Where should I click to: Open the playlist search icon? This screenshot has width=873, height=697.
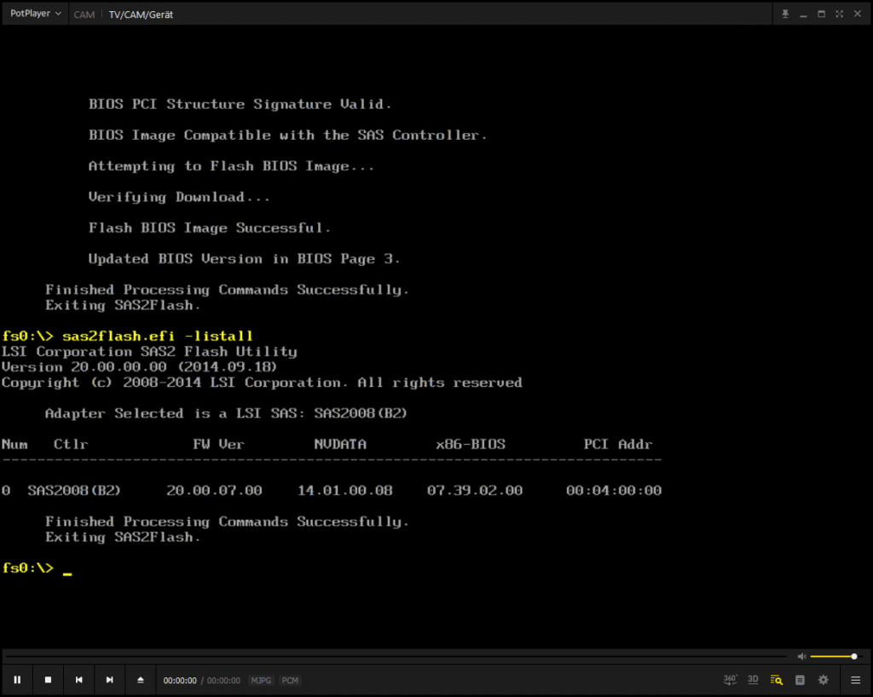coord(776,680)
